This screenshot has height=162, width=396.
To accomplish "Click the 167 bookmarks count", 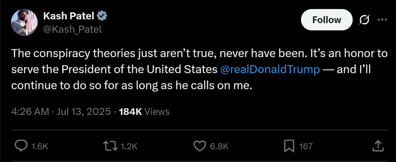I will pos(306,146).
